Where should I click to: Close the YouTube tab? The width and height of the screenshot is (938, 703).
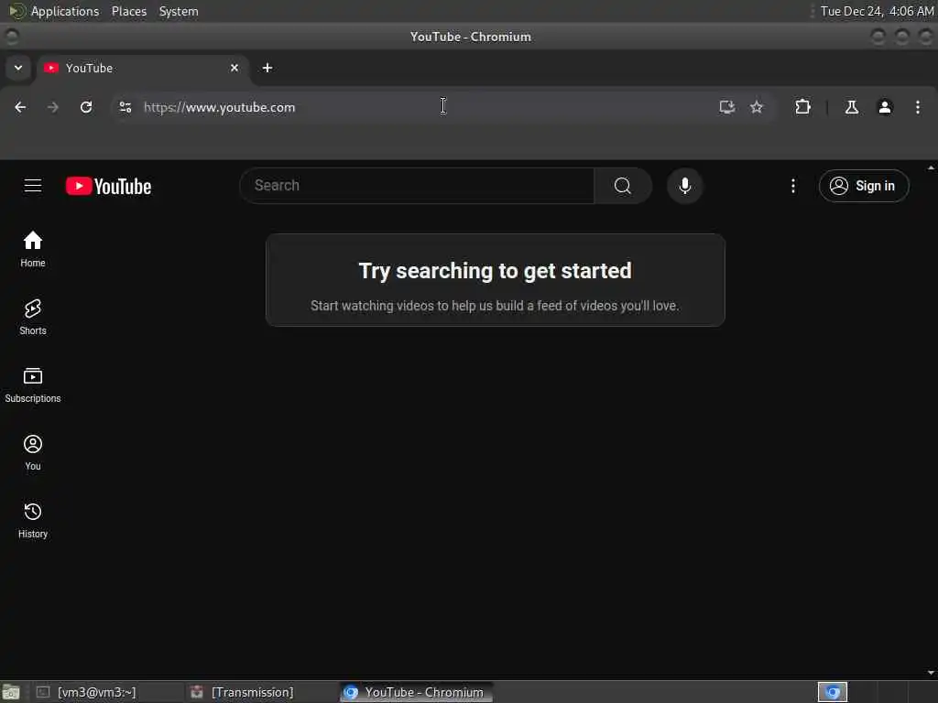point(234,68)
